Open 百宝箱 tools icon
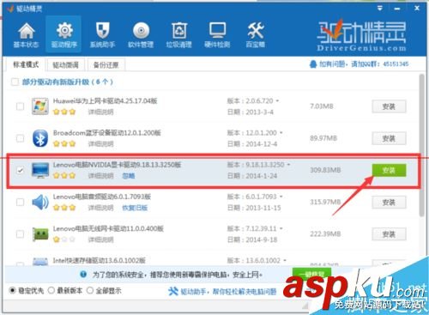429x315 pixels. (256, 31)
